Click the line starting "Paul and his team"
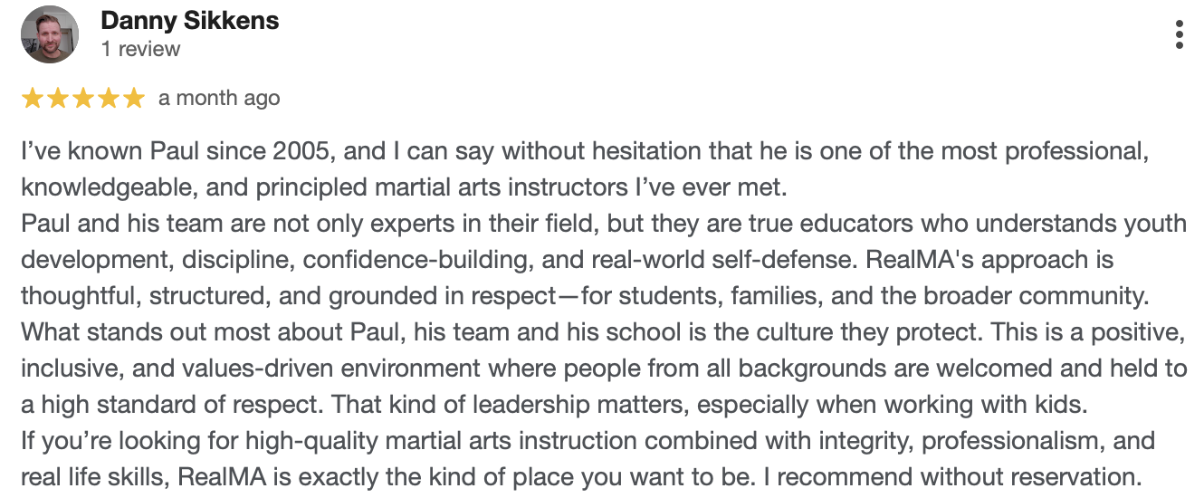Viewport: 1204px width, 498px height. (x=579, y=224)
